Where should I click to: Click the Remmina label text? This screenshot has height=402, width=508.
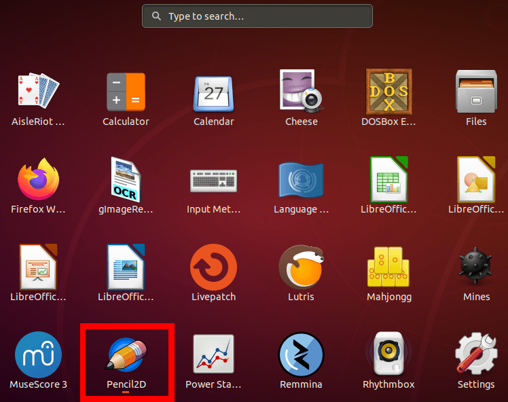click(x=302, y=384)
